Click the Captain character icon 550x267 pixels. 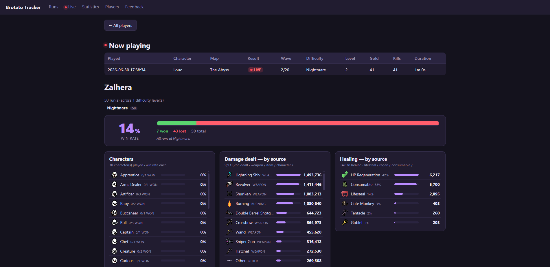click(x=115, y=232)
